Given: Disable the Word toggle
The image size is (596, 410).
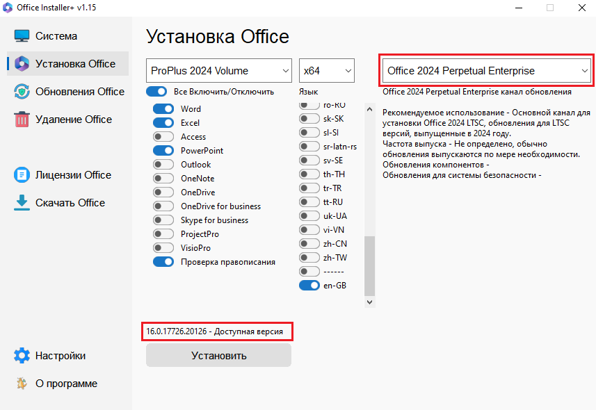Looking at the screenshot, I should coord(163,108).
